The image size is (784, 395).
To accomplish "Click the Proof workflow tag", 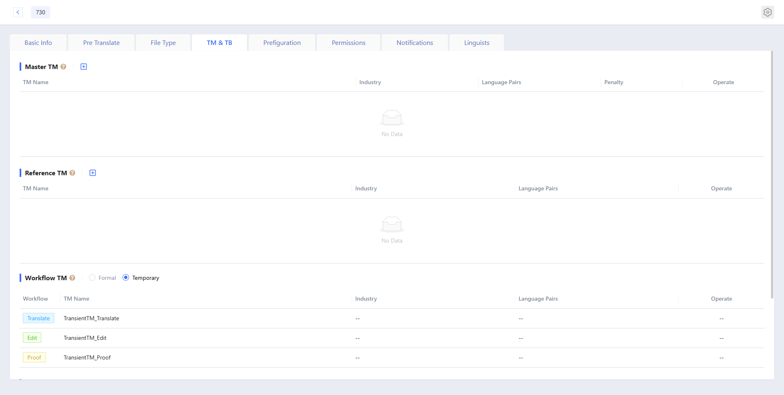I will 34,357.
